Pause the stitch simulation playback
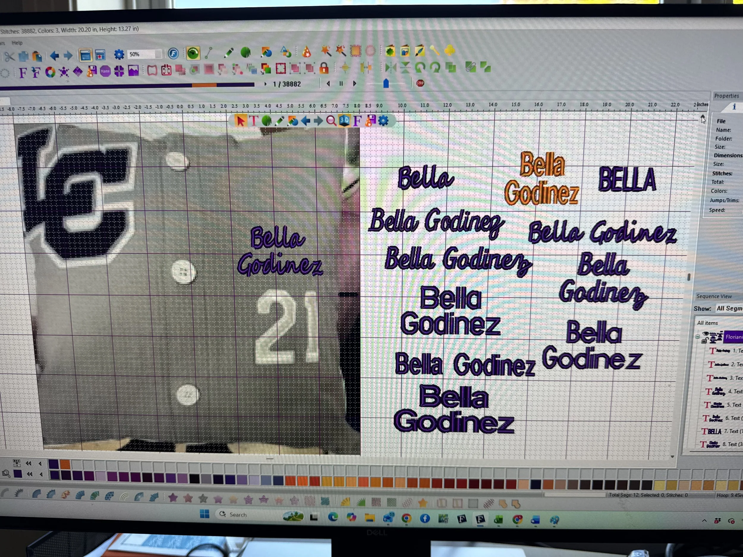 click(x=341, y=83)
